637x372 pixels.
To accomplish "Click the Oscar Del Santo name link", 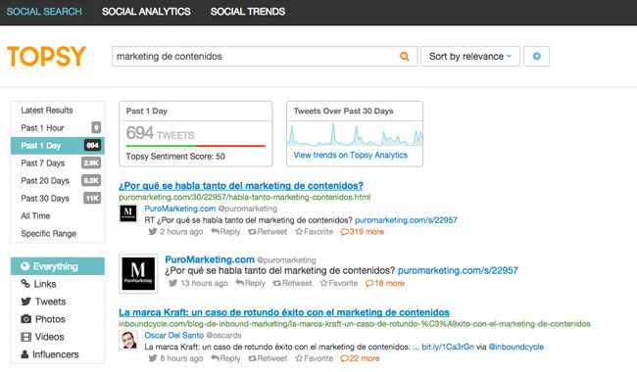I will 173,335.
